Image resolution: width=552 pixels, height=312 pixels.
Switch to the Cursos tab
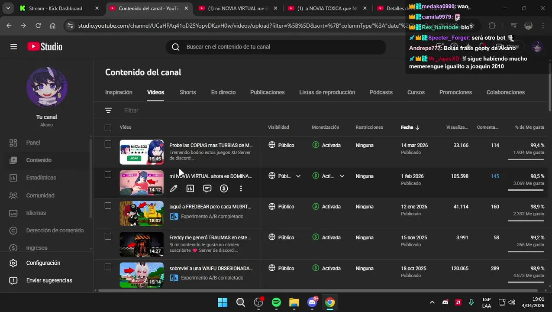[416, 92]
